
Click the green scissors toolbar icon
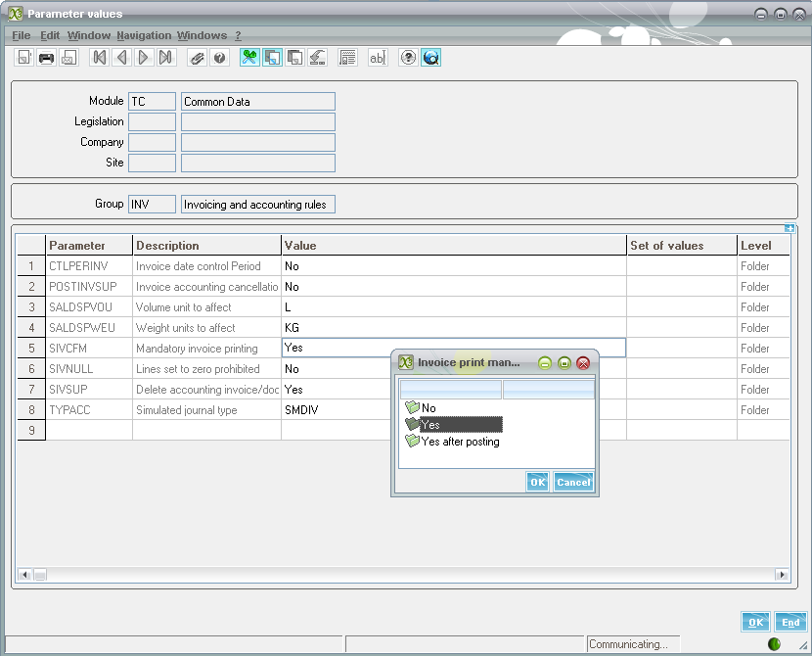[x=249, y=58]
